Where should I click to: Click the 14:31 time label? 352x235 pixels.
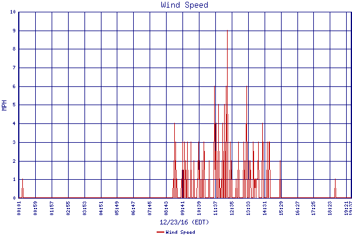(265, 208)
